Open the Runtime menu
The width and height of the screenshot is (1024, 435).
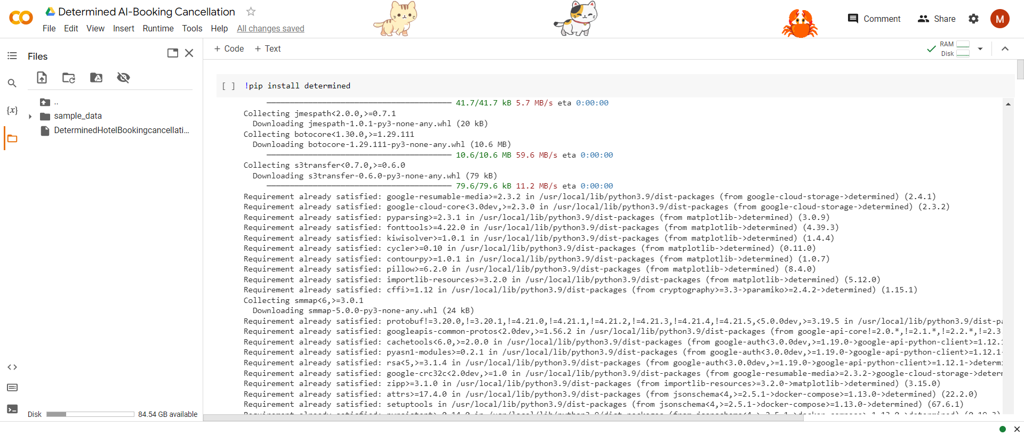158,28
